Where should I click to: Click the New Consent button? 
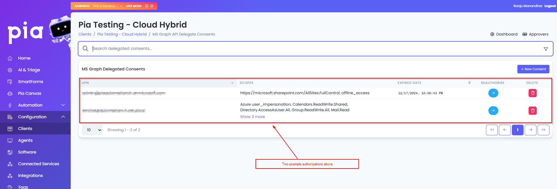tap(533, 69)
